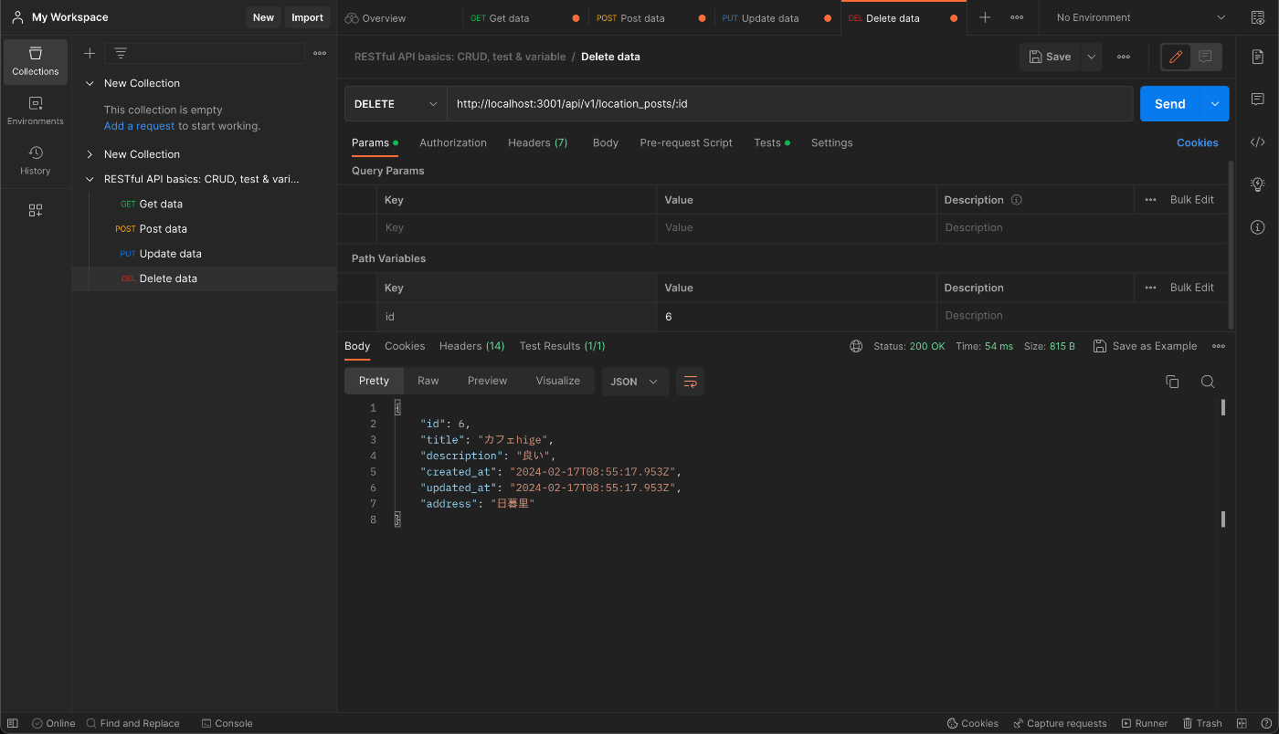Click Save as Example
The image size is (1279, 734).
pyautogui.click(x=1146, y=346)
